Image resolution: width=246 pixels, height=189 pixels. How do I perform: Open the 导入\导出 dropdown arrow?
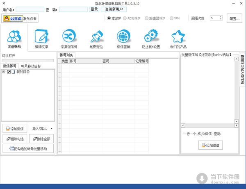[52, 129]
